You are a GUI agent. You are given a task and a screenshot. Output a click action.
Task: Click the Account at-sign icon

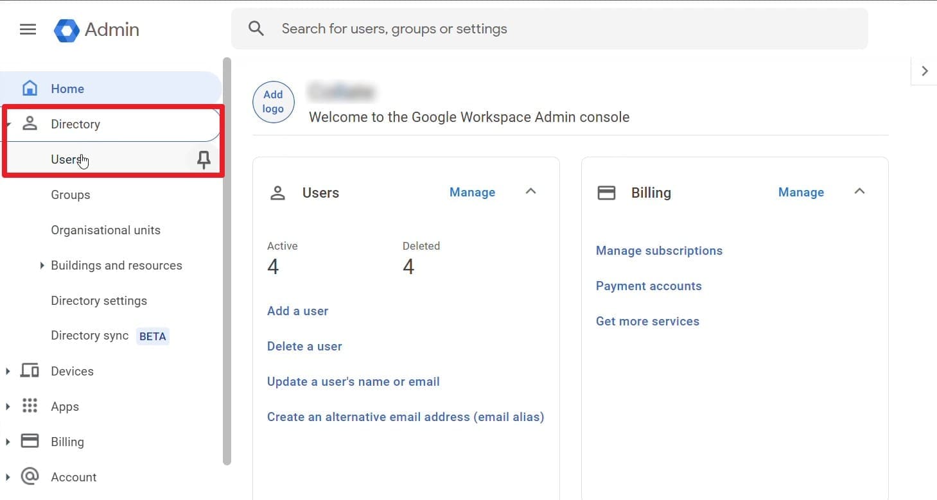pos(30,477)
